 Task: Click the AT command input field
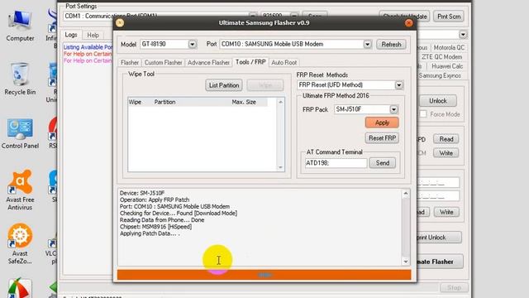click(x=336, y=163)
